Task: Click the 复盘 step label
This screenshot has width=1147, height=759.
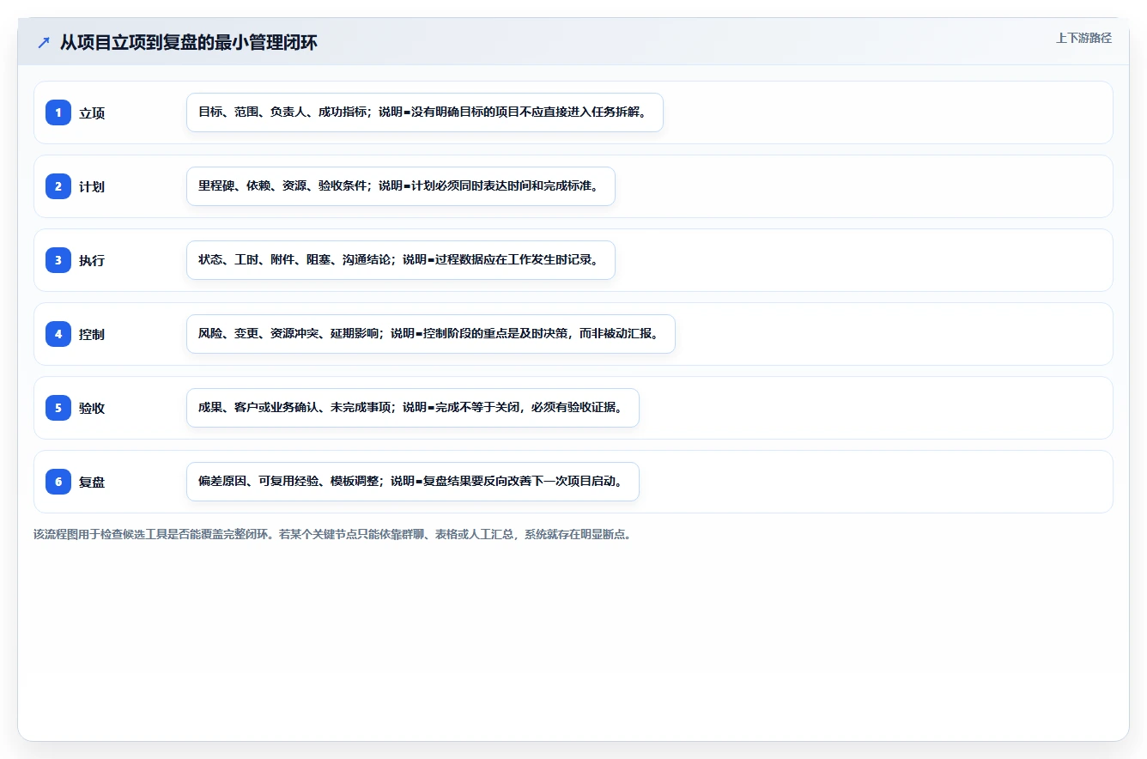Action: (92, 483)
